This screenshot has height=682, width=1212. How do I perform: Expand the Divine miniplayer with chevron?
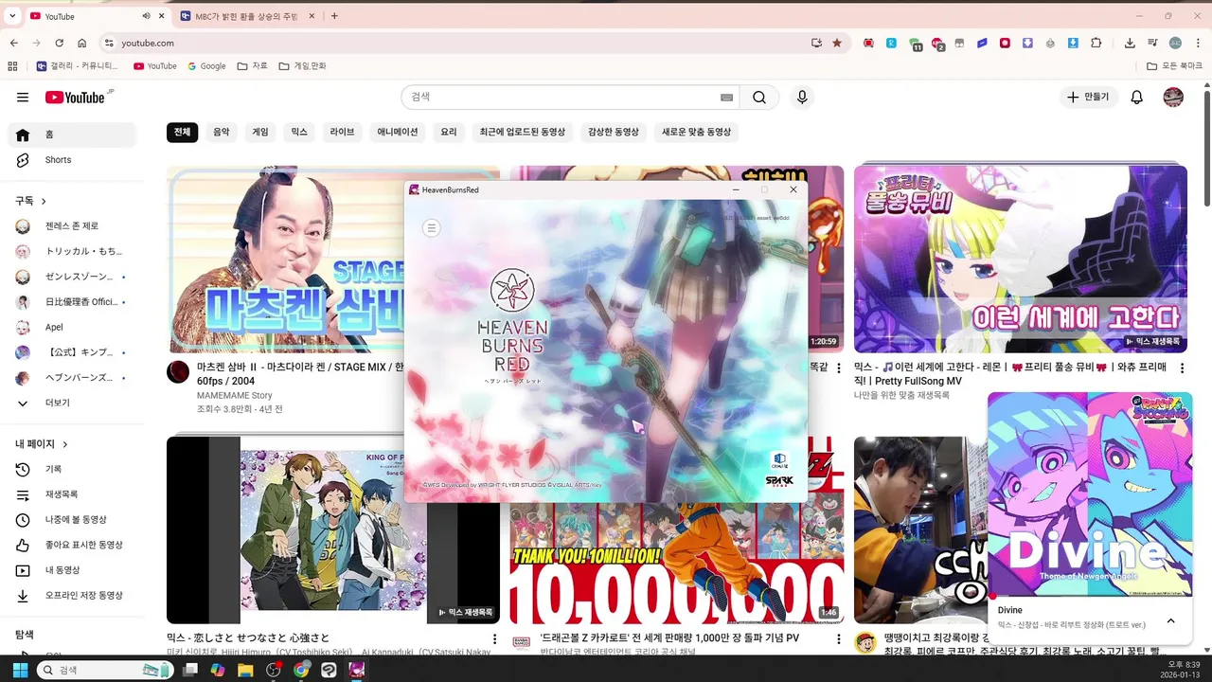(x=1170, y=620)
